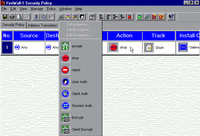Click the grayed toolbar icon after Print Preview
The image size is (200, 136).
coord(27,17)
